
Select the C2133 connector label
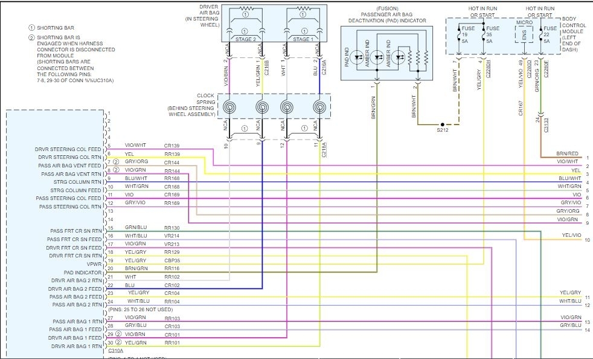[547, 125]
